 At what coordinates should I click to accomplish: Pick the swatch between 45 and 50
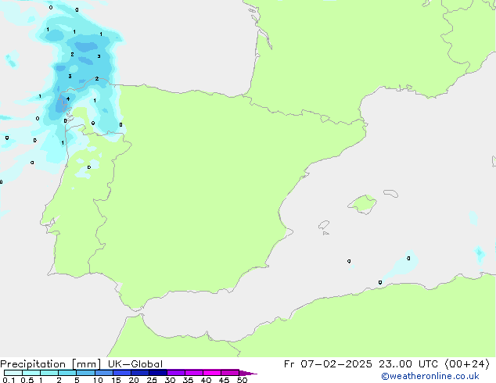(x=230, y=373)
